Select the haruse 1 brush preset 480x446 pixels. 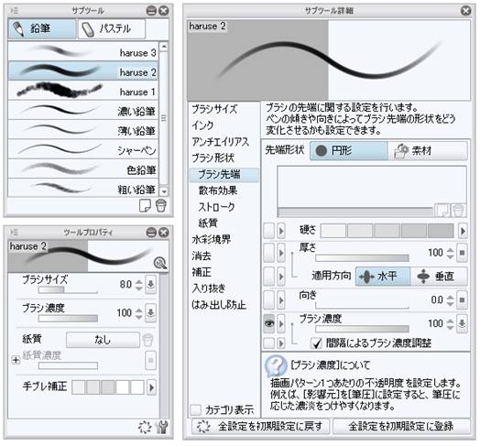click(x=82, y=91)
